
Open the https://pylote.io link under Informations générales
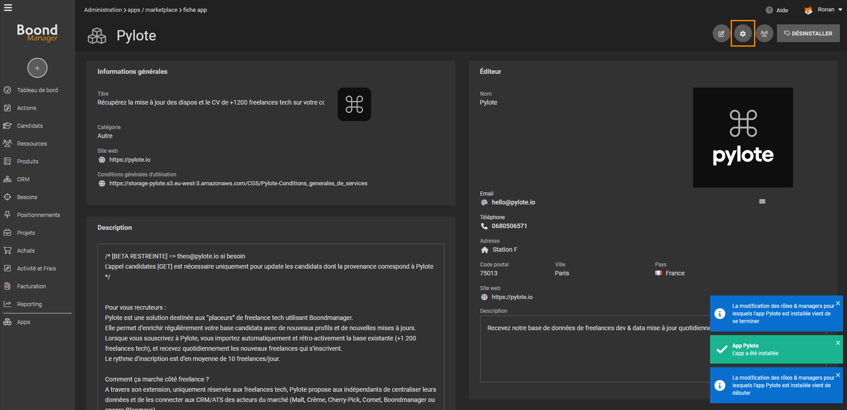click(129, 160)
